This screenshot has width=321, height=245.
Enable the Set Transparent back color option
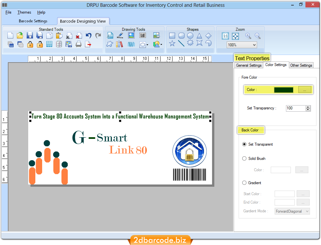click(244, 144)
